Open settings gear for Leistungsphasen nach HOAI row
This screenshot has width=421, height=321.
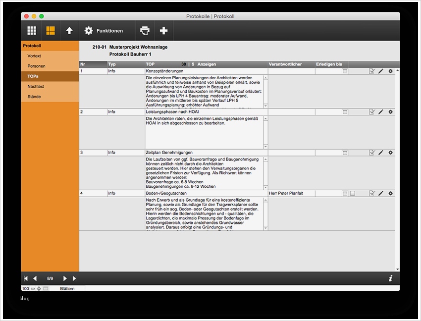coord(390,112)
